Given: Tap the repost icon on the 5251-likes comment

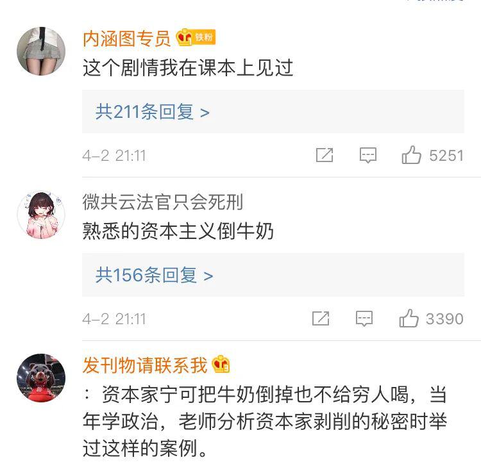Looking at the screenshot, I should tap(325, 155).
